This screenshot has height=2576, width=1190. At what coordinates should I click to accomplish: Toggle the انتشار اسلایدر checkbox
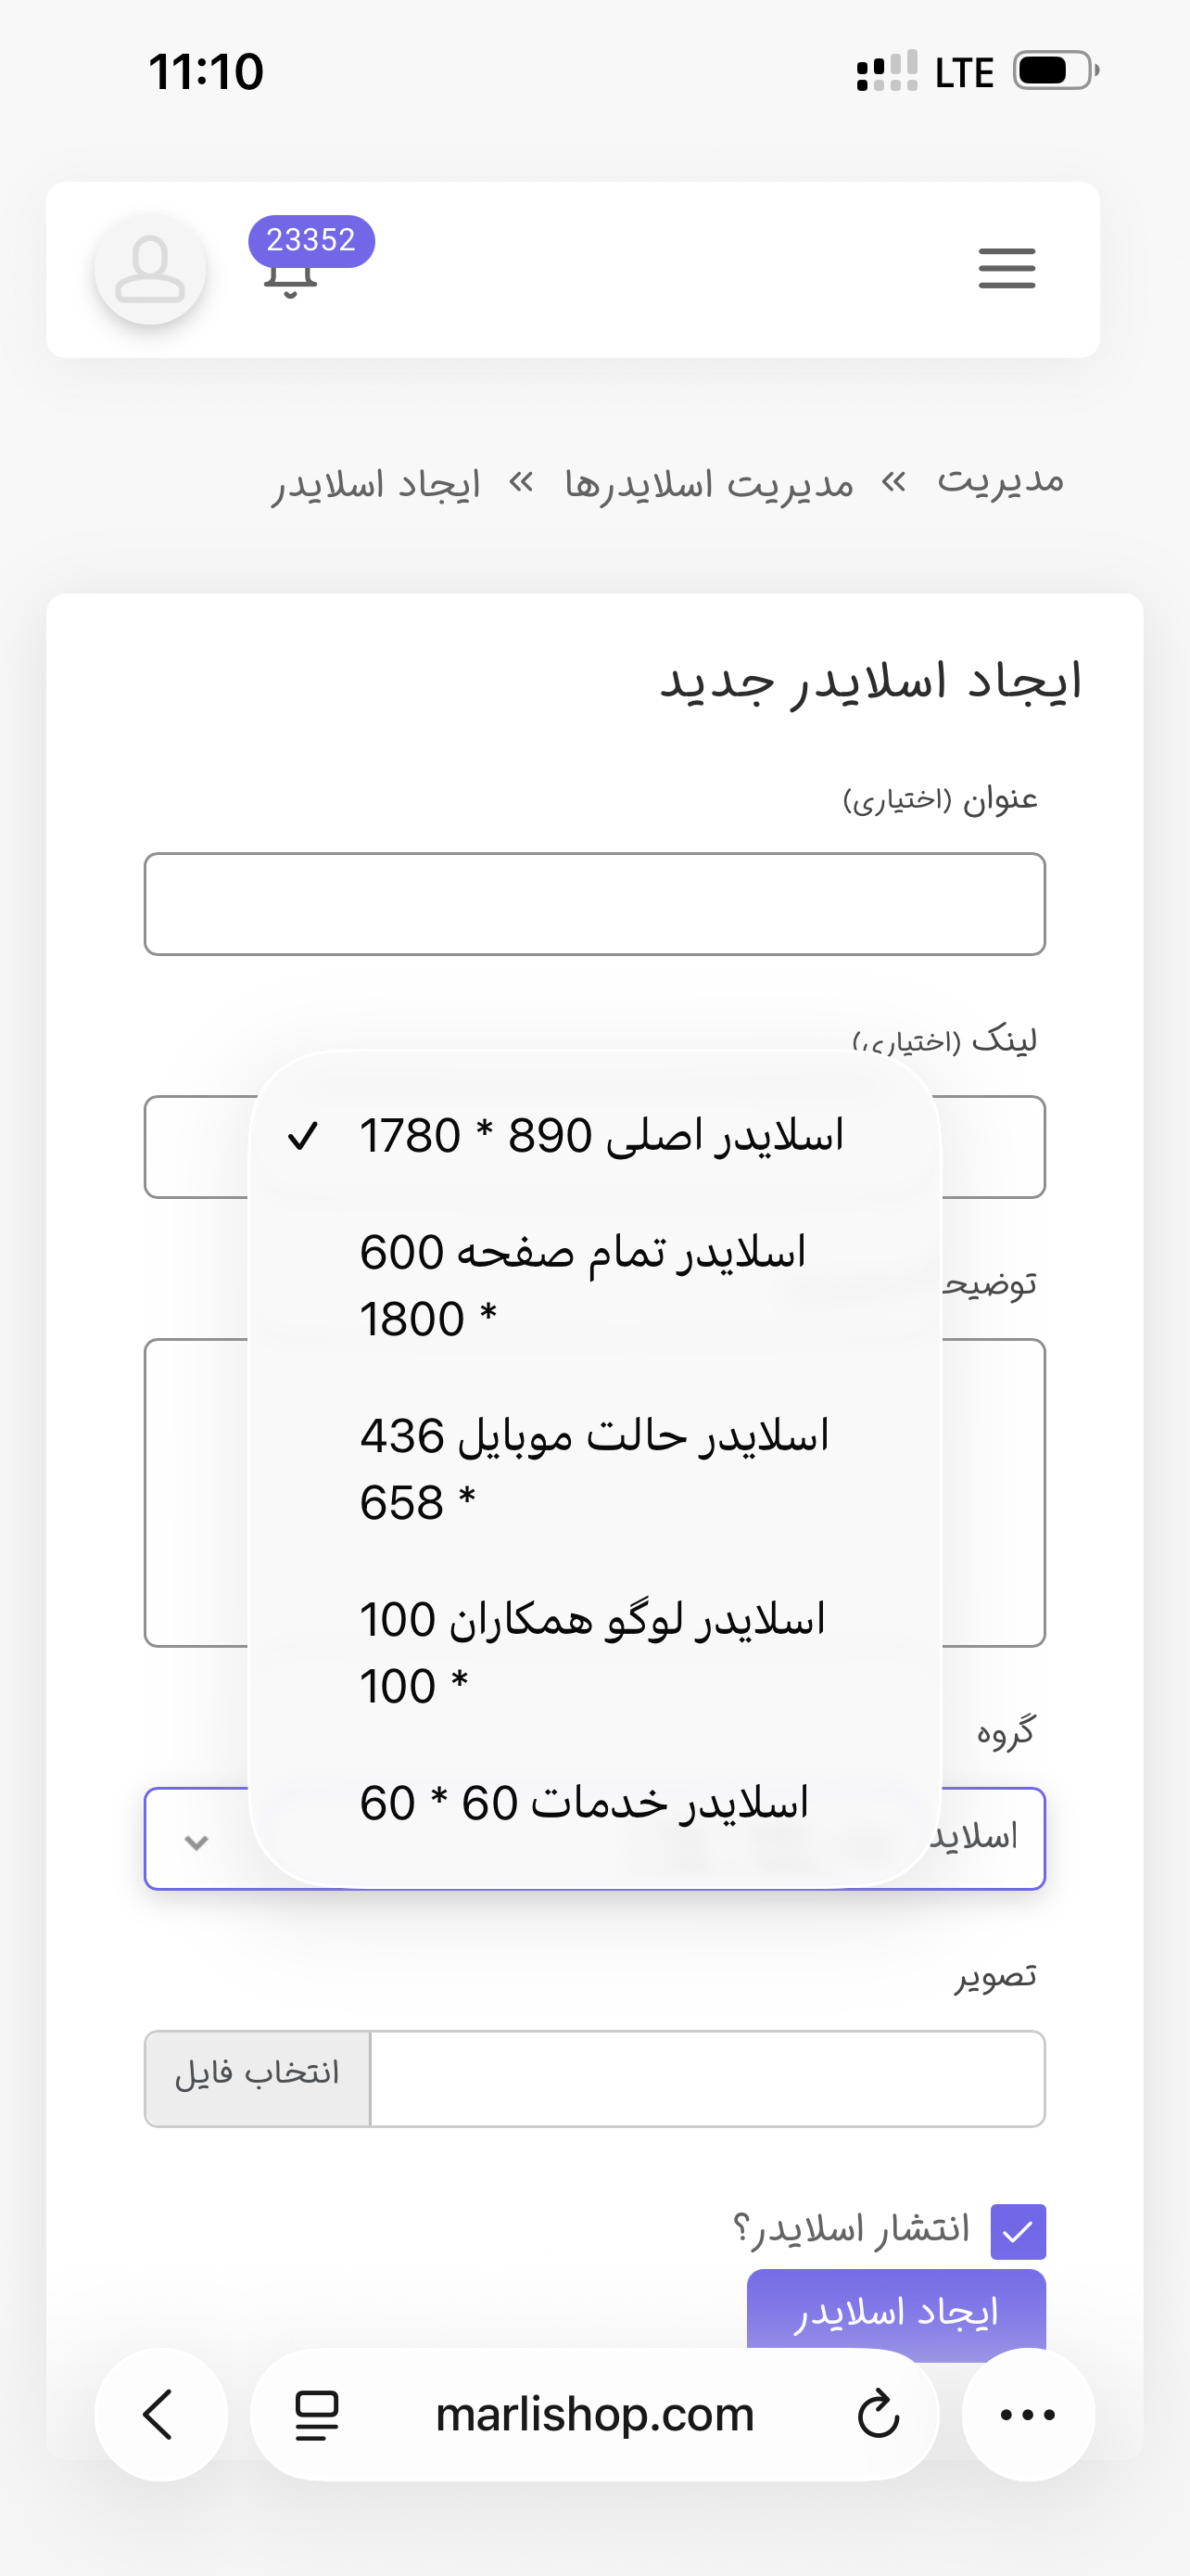click(1017, 2231)
